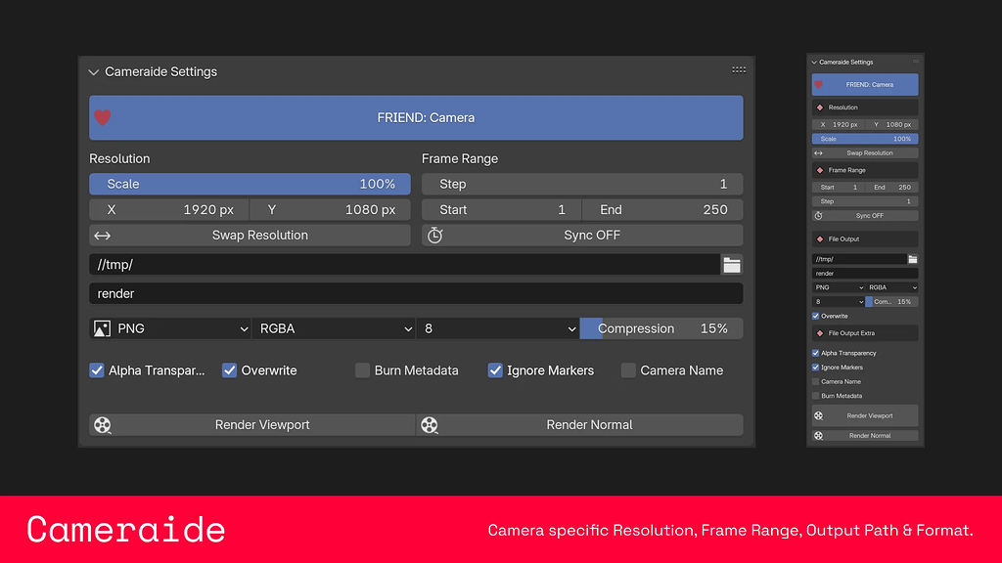Click the drag-handle dots icon in the wide Cameraide panel header
1002x563 pixels.
739,69
